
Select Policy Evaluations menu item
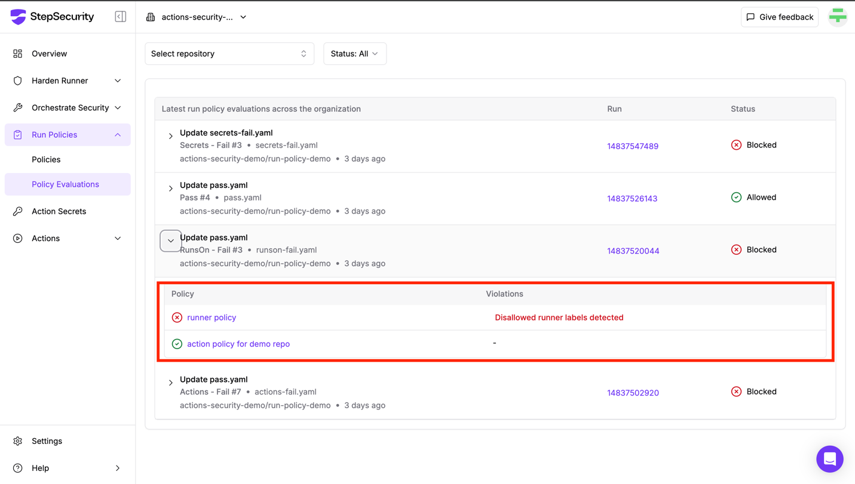point(68,184)
